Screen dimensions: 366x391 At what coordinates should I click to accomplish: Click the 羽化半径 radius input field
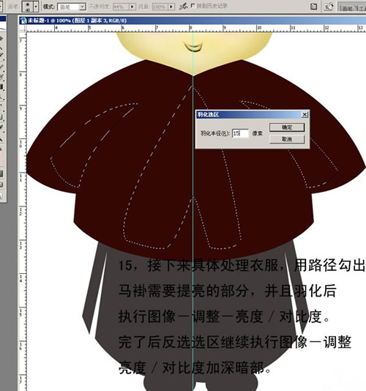click(240, 133)
